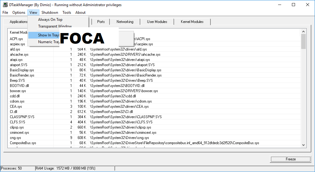
Task: Select the CI.dll module name
Action: [x=14, y=111]
